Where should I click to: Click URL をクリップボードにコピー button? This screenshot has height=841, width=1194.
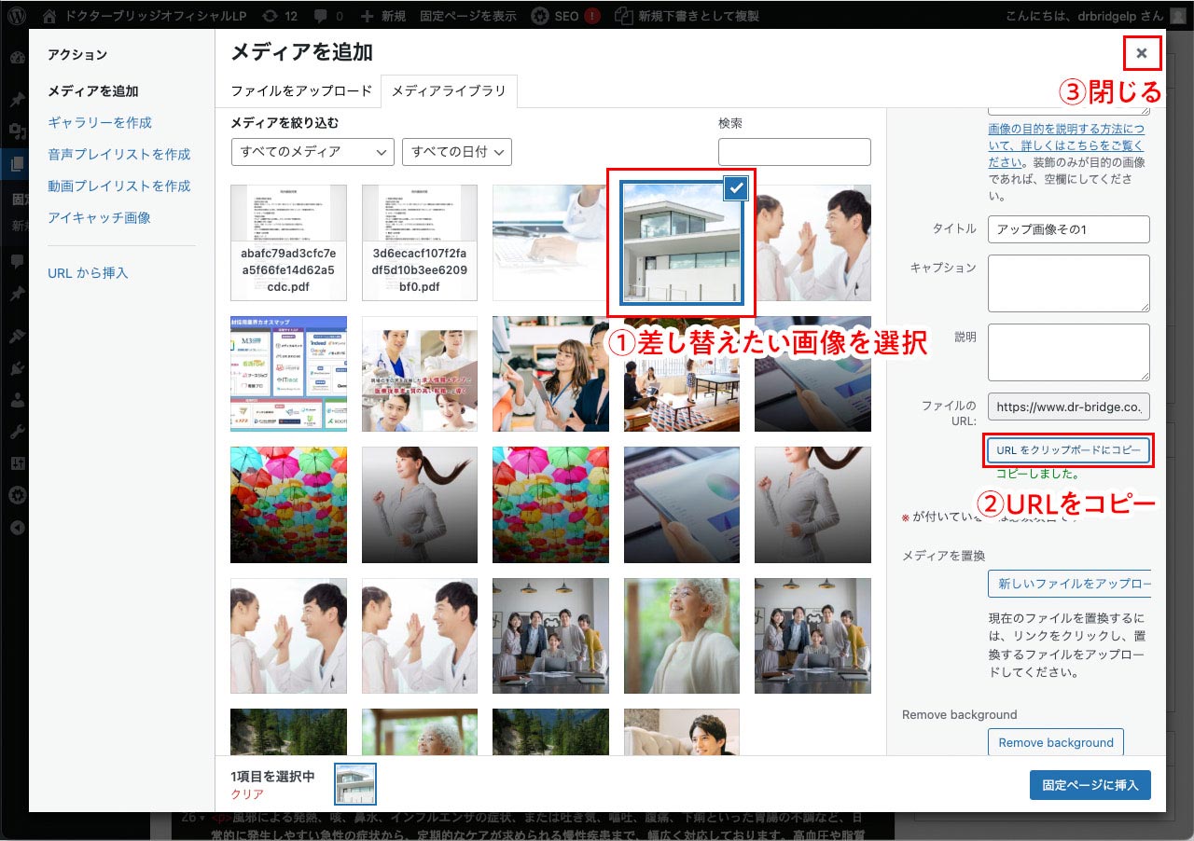1069,450
